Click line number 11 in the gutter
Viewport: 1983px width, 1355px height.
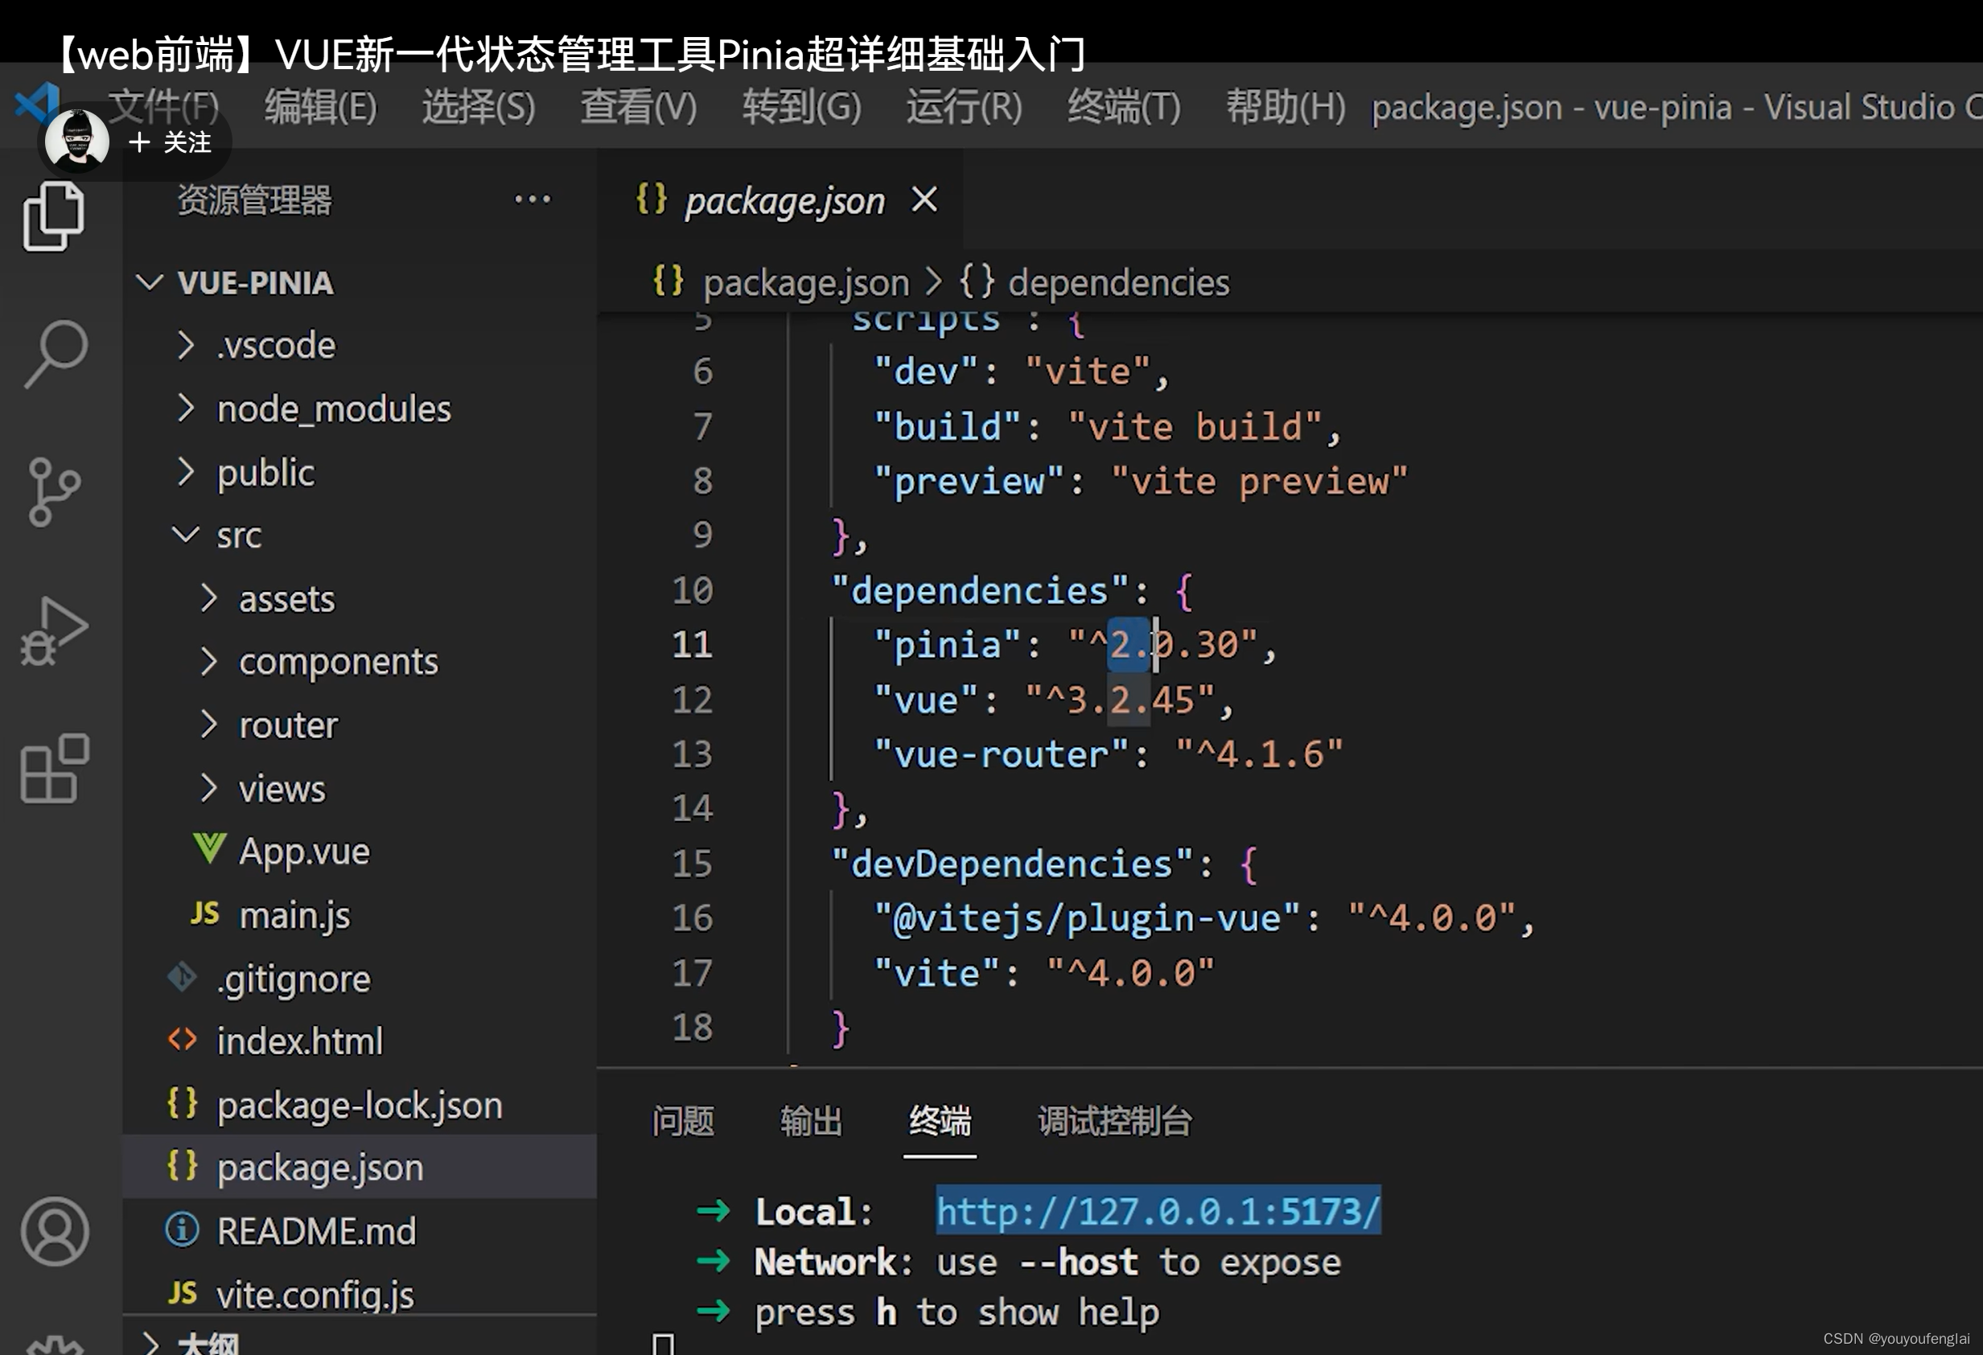tap(692, 645)
